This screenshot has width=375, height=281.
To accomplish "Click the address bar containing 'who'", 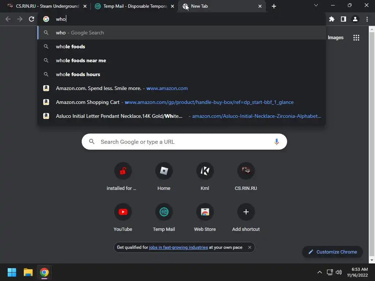I will click(182, 19).
